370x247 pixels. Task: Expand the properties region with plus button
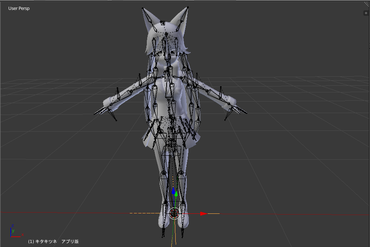(x=366, y=13)
